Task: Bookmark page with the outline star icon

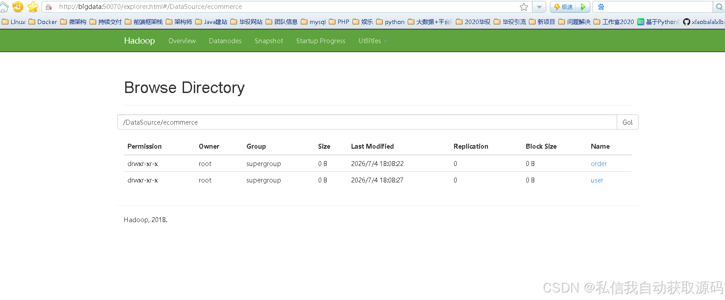Action: pyautogui.click(x=524, y=7)
